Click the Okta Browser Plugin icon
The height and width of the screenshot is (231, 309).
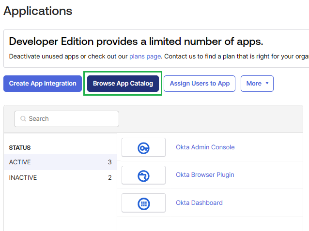pos(143,176)
